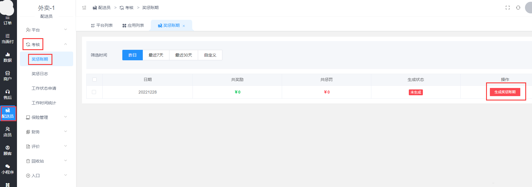Filter by 最近7天

156,55
